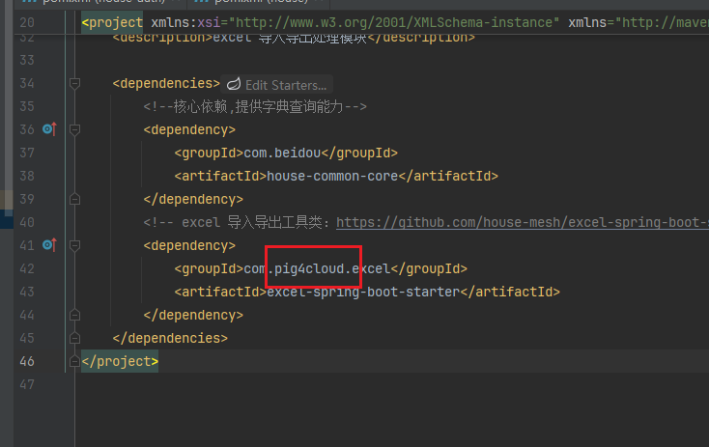Collapse the <dependencies> block at line 34

(x=74, y=84)
